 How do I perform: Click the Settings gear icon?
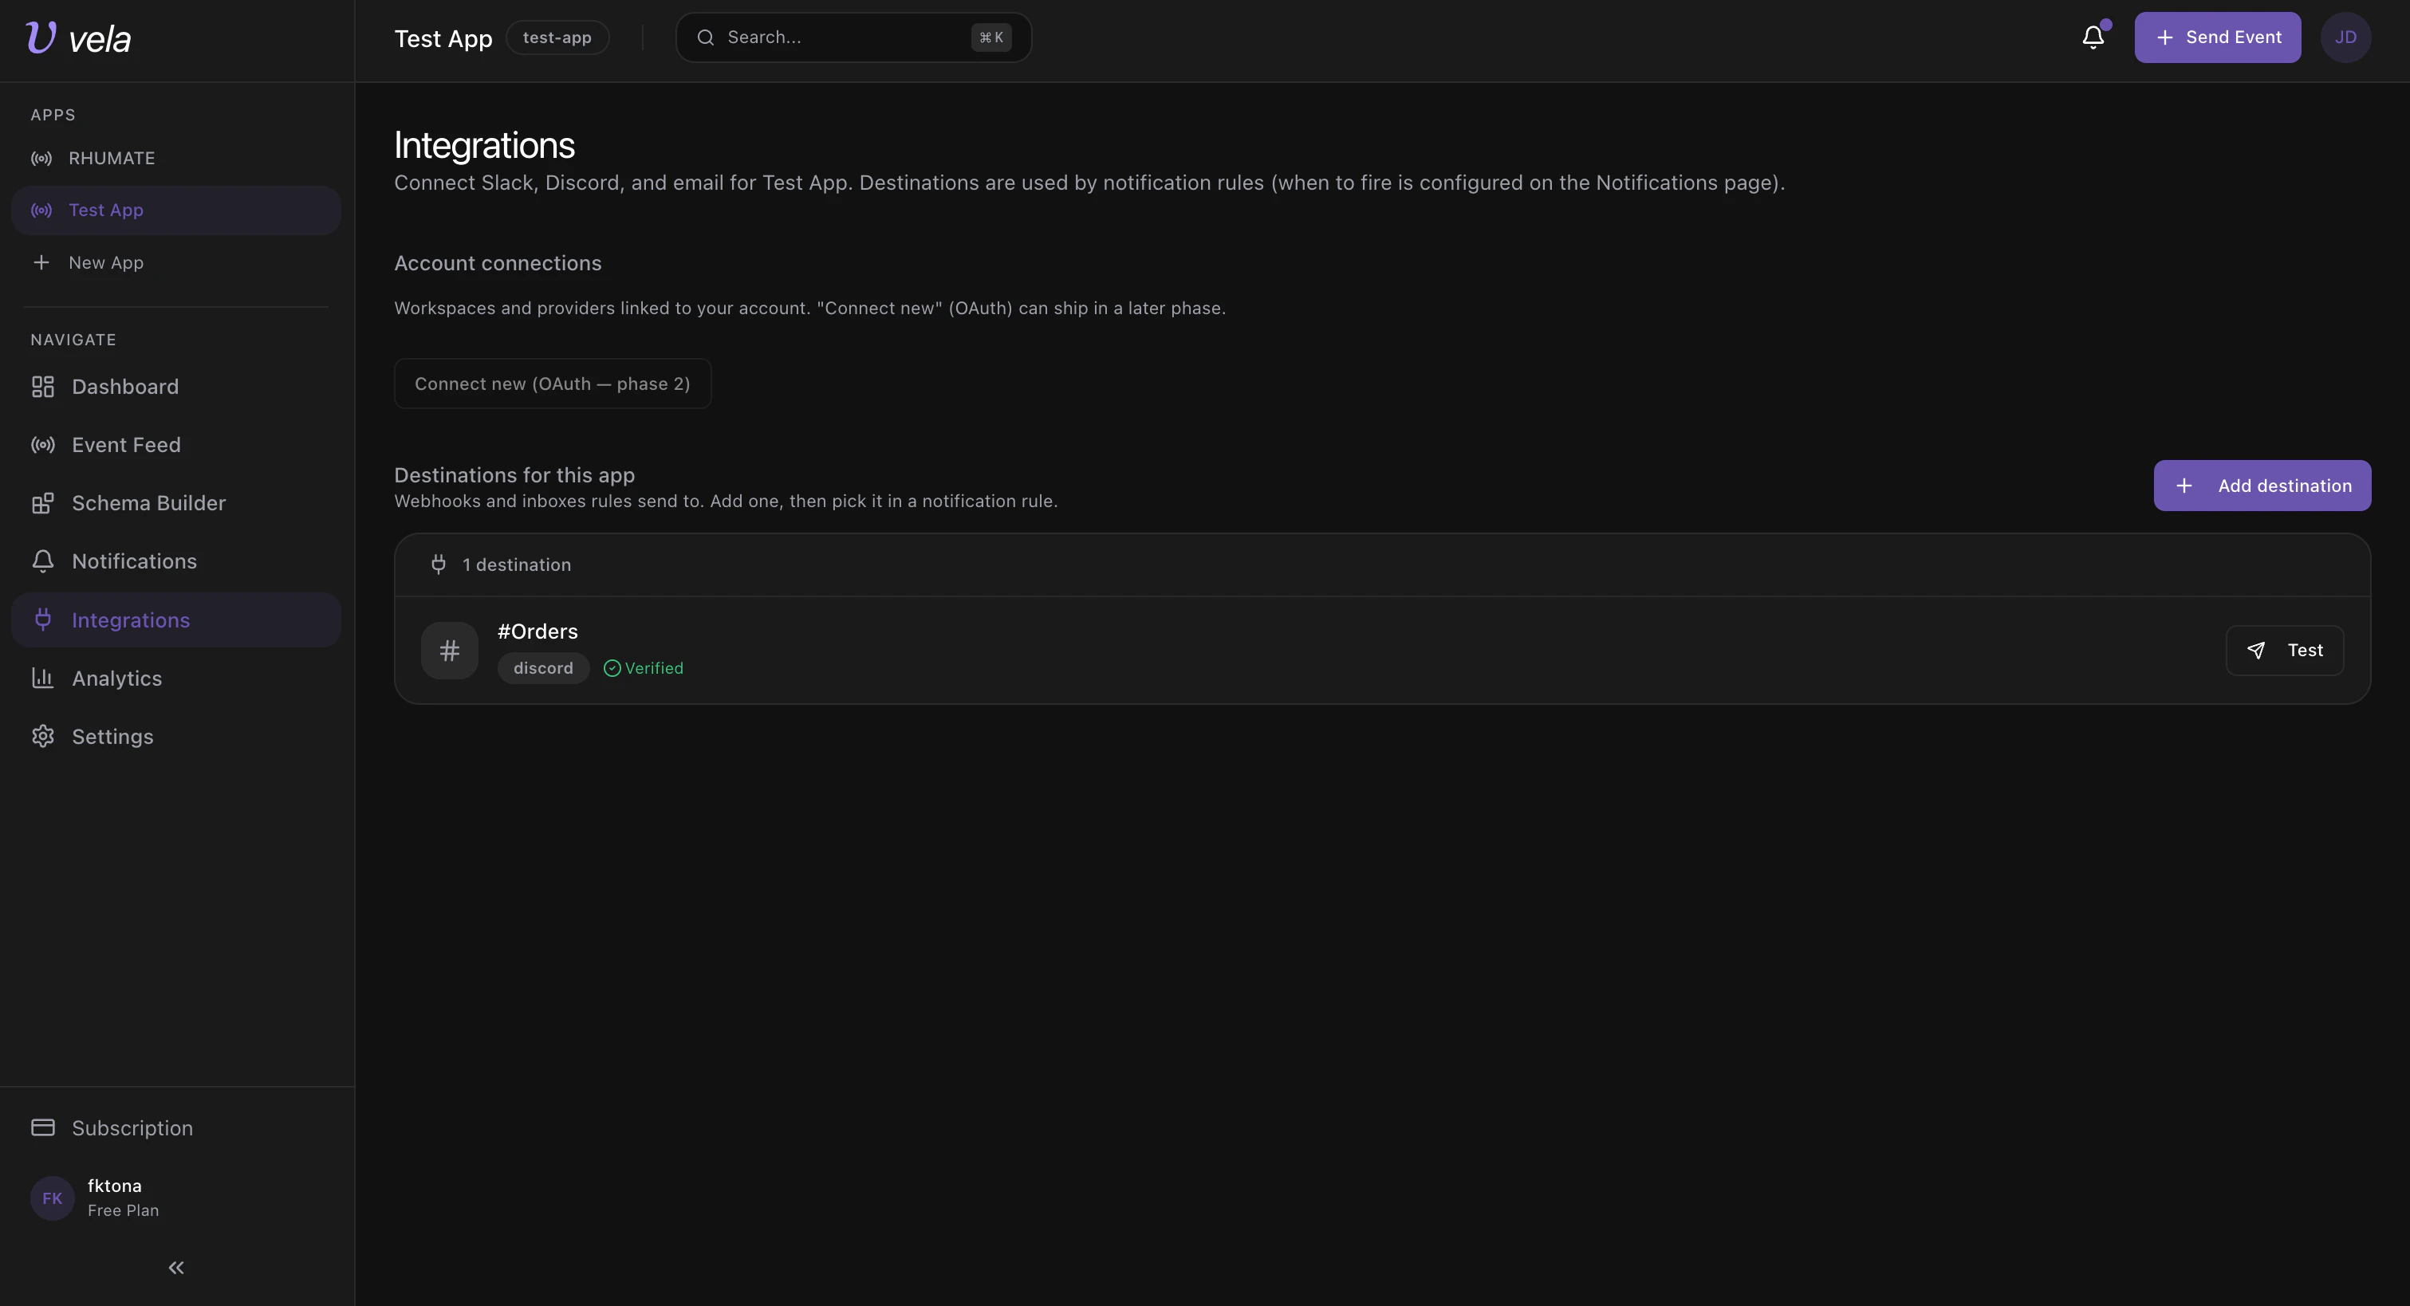point(42,736)
